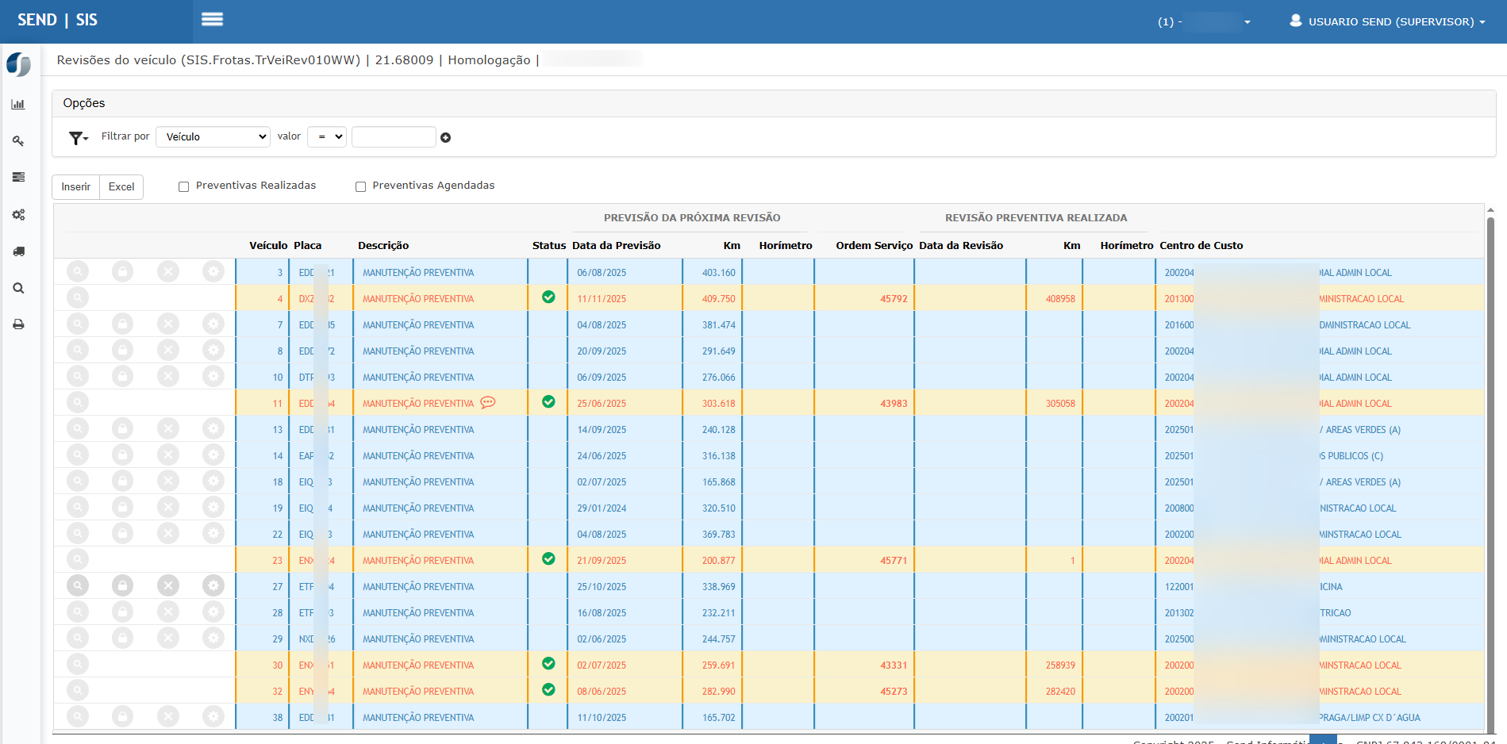Open the hamburger menu in the header
1507x744 pixels.
click(x=212, y=20)
